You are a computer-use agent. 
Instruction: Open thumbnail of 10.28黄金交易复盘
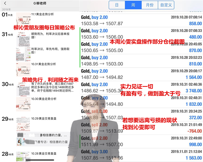(x=23, y=157)
